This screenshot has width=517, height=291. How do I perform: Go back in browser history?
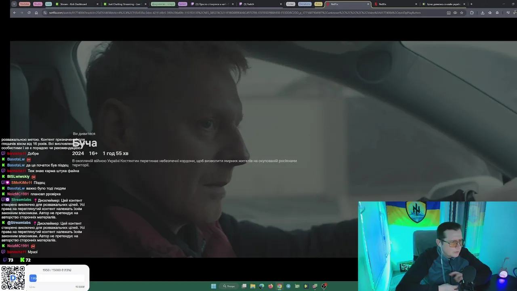15,13
